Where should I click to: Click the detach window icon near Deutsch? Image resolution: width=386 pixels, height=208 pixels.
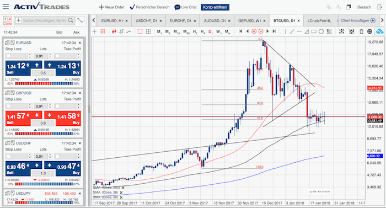[349, 7]
